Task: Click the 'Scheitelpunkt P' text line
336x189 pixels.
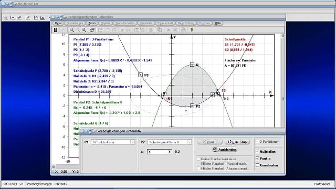Action: tap(98, 71)
